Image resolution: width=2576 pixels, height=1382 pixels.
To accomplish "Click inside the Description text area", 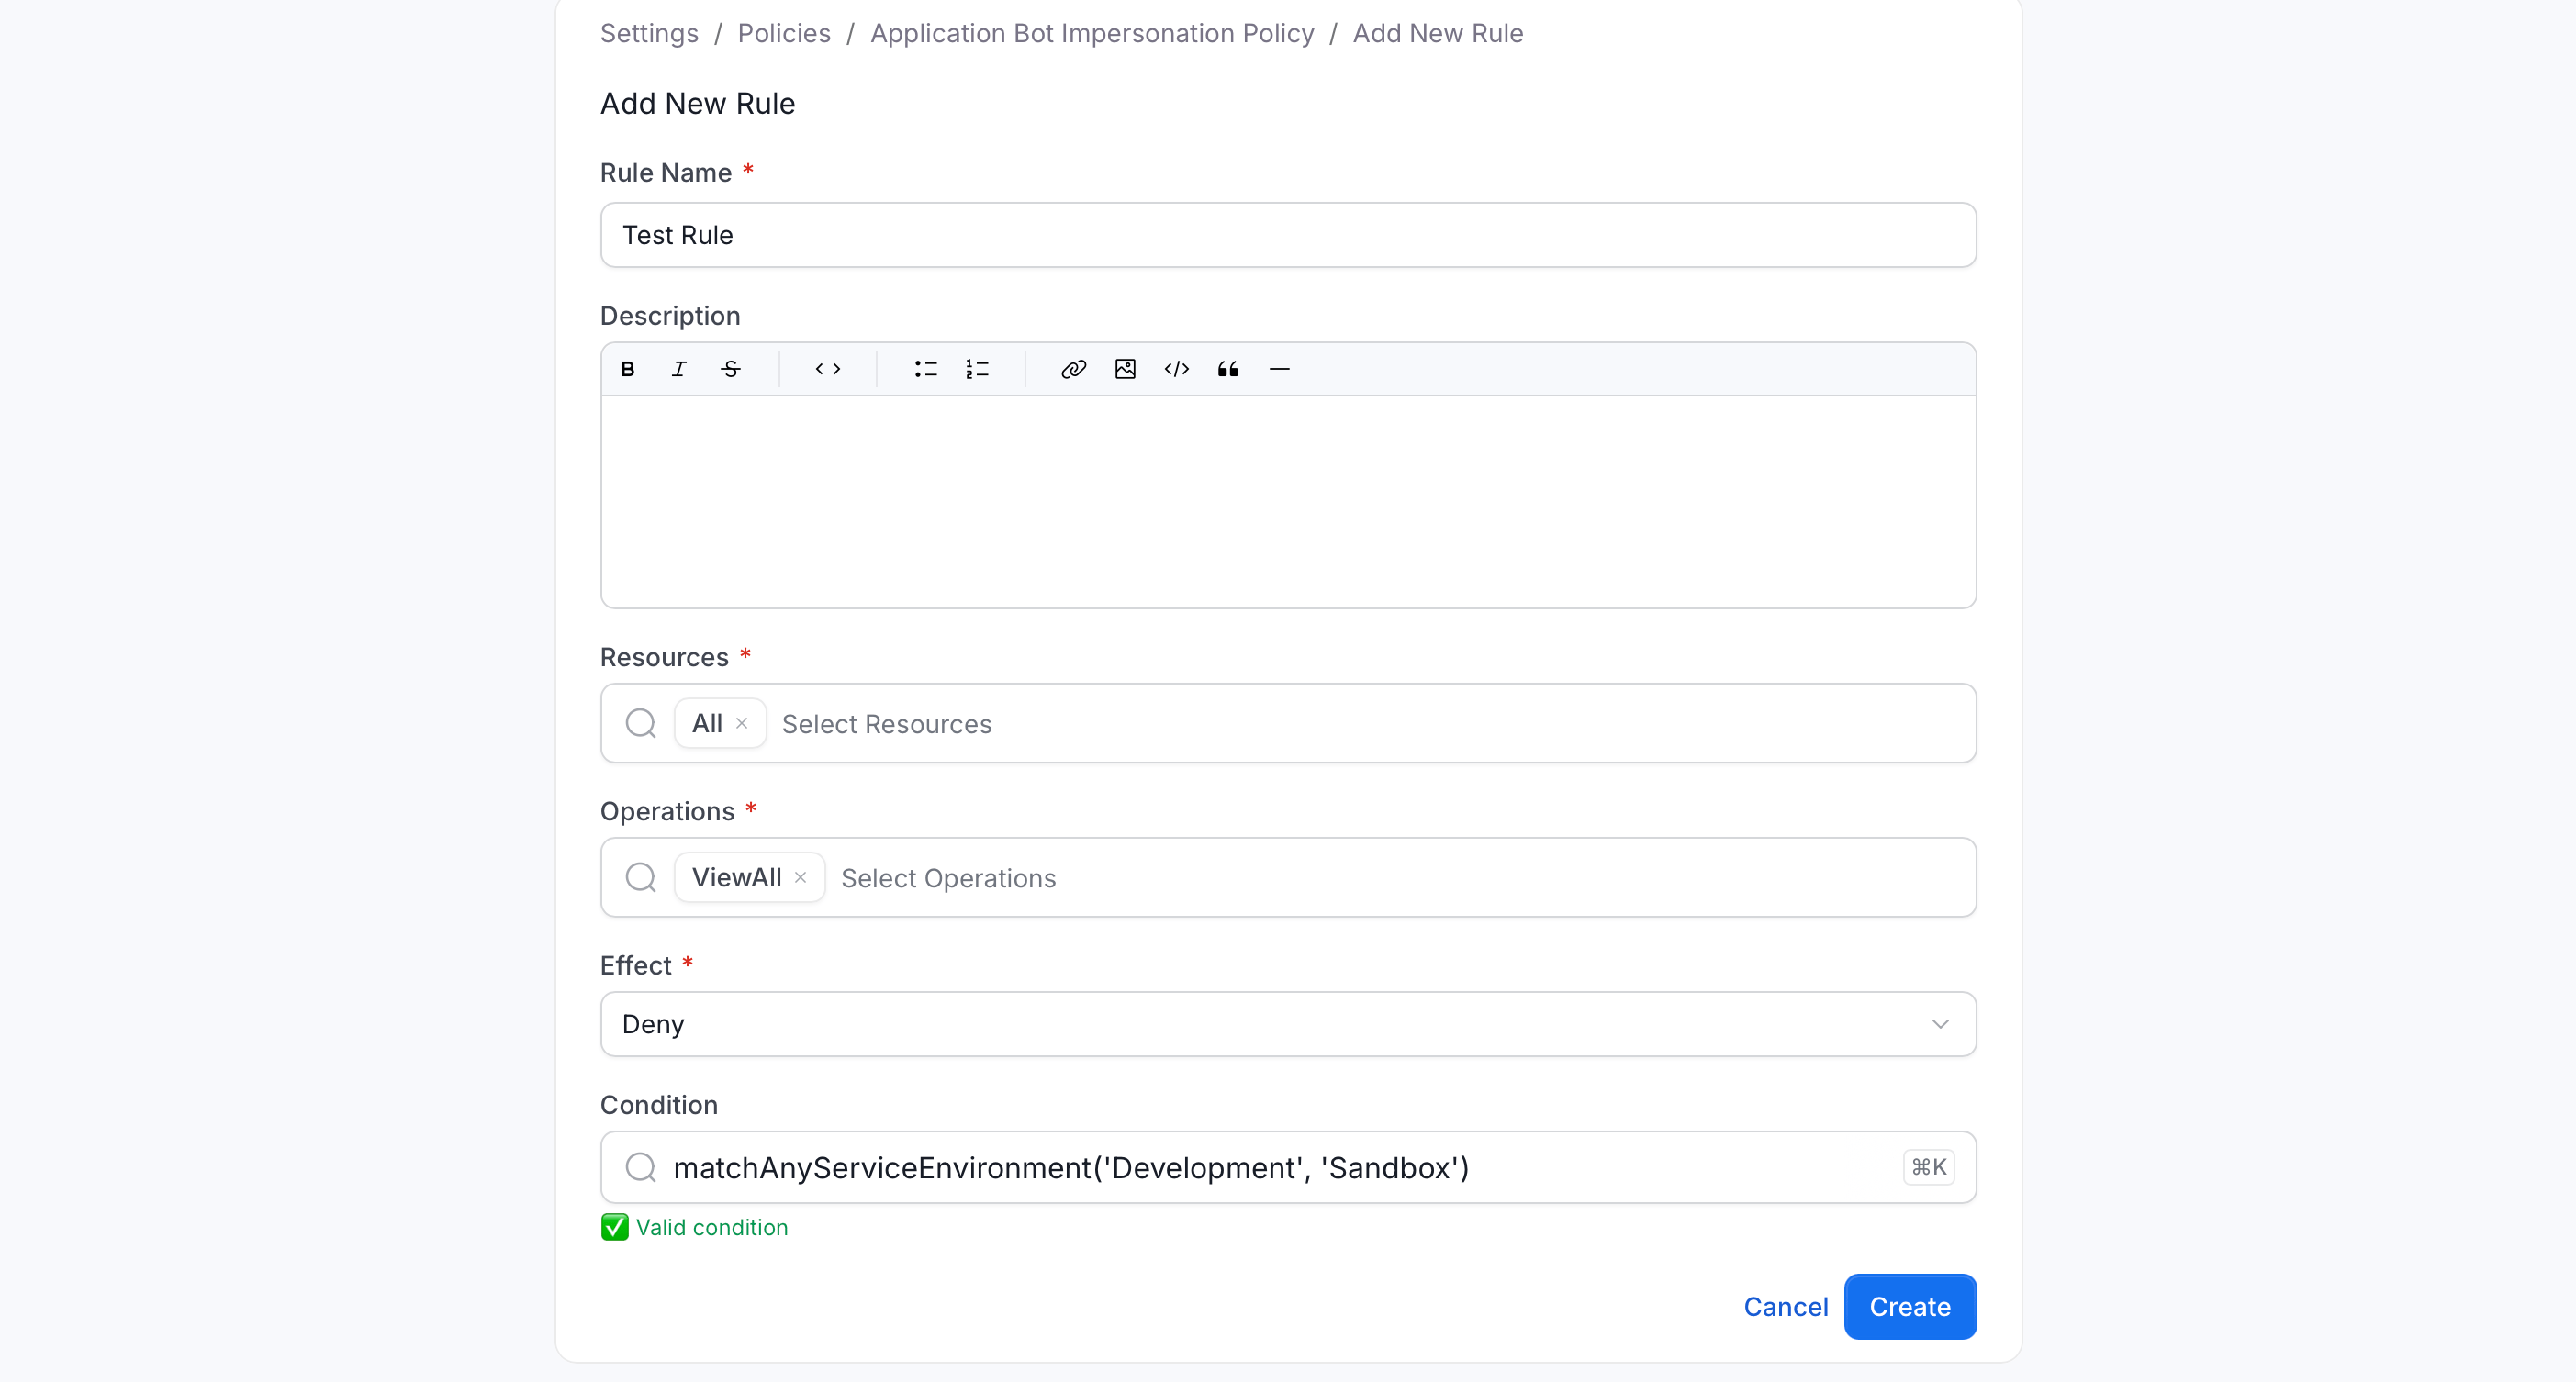I will 1288,502.
